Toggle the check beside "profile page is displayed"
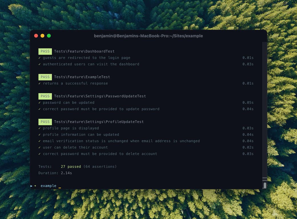 (x=39, y=128)
